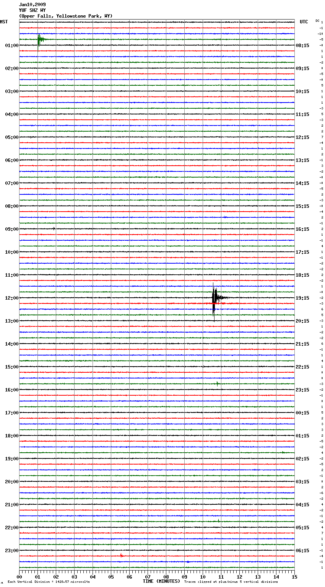The width and height of the screenshot is (325, 587).
Task: Click the 22:15 UTC time label
Action: click(302, 367)
